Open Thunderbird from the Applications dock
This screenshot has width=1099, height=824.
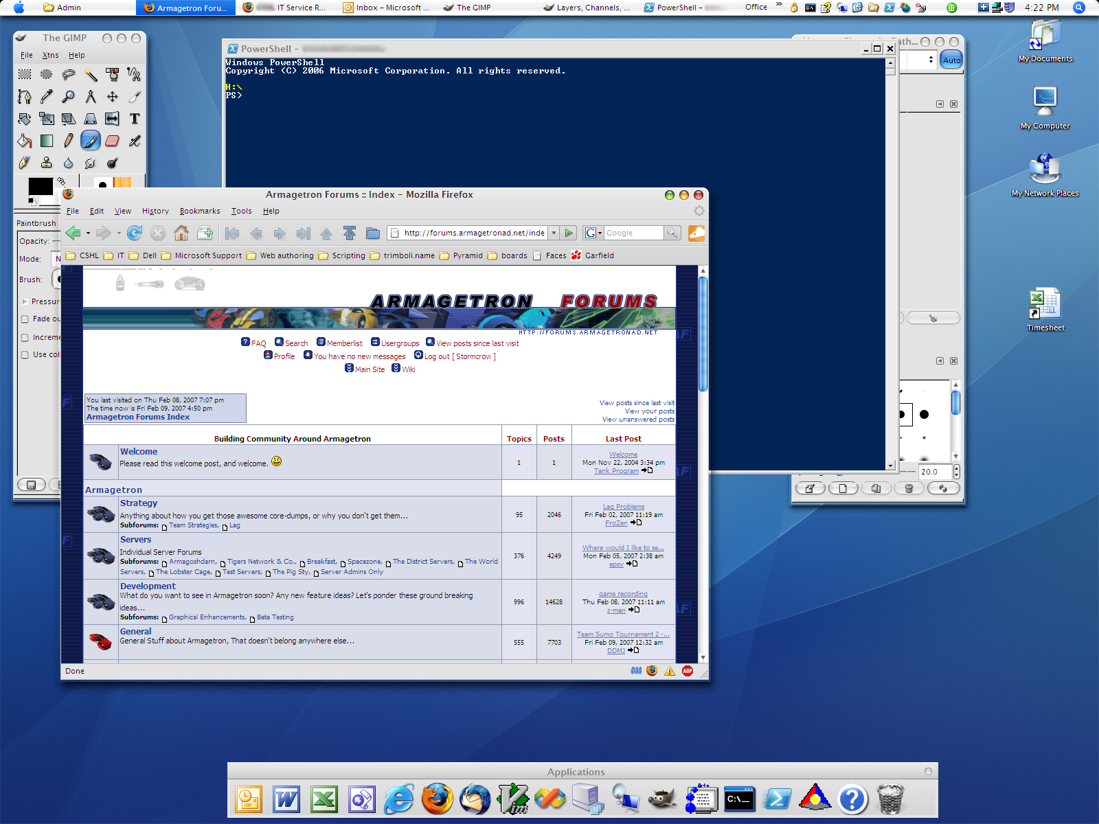coord(475,799)
